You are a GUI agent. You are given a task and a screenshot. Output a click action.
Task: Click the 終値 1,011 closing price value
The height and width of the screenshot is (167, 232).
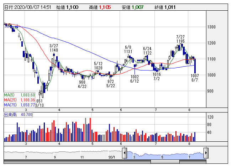[x=165, y=7]
